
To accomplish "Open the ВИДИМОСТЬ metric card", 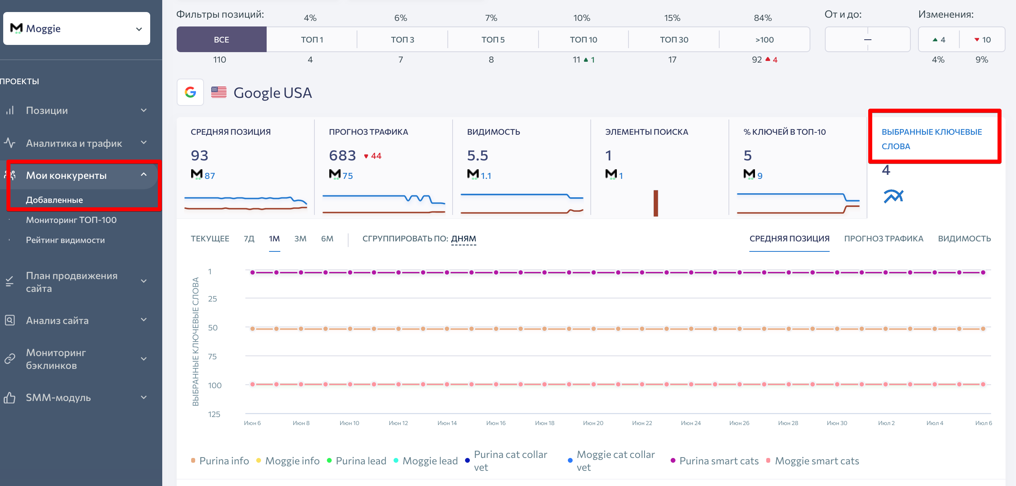I will pyautogui.click(x=522, y=168).
